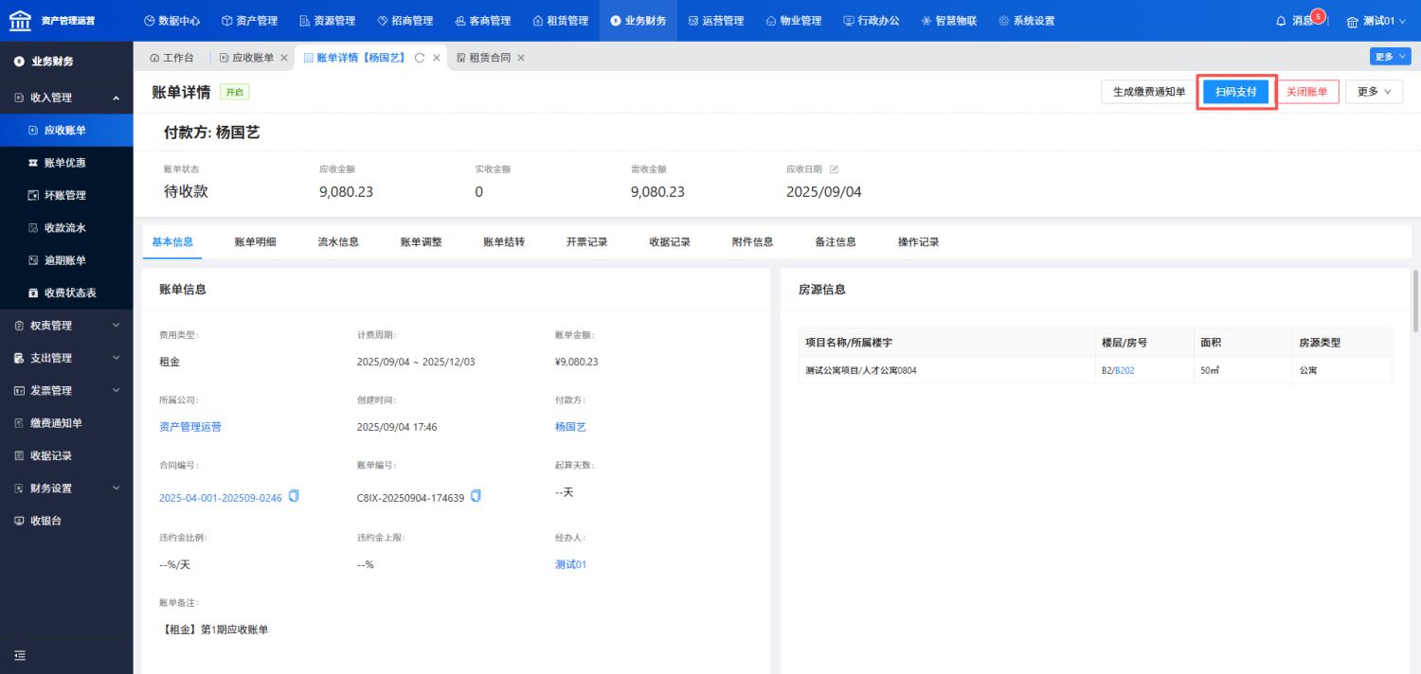The width and height of the screenshot is (1421, 674).
Task: Open the 测试01 handler link
Action: (x=571, y=565)
